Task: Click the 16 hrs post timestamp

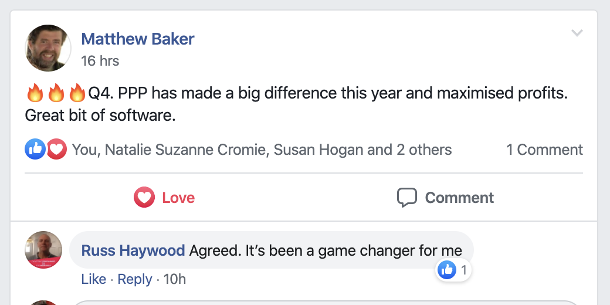Action: pos(100,61)
